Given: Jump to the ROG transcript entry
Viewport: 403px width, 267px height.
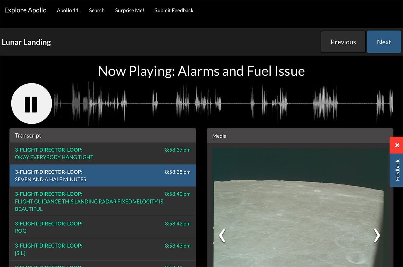Looking at the screenshot, I should [x=103, y=227].
